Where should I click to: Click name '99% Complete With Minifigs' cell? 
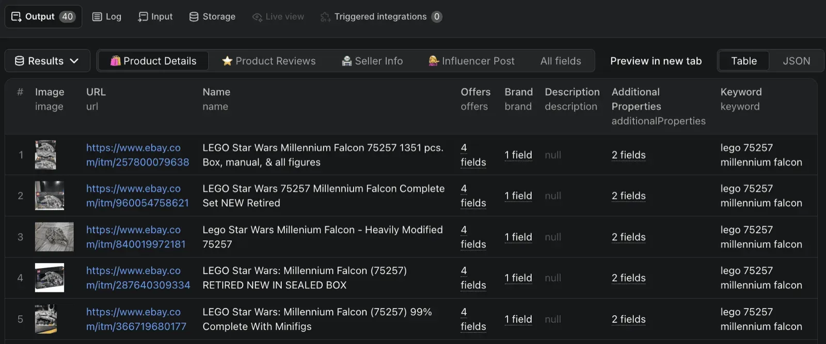point(317,319)
